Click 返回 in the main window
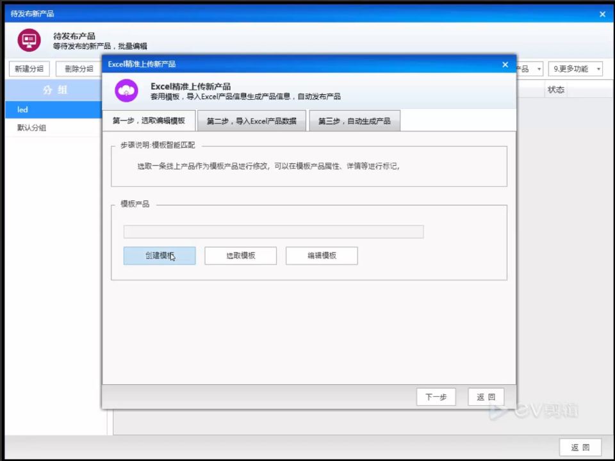 (580, 448)
